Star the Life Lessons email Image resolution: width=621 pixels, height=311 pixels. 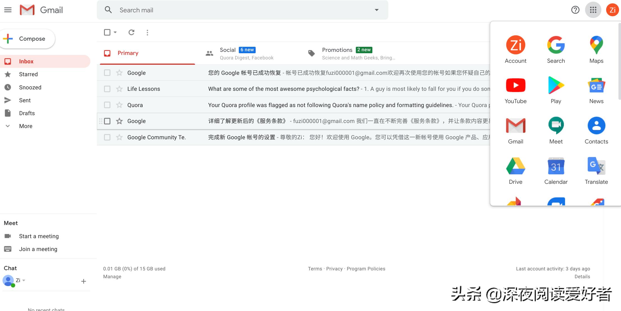click(x=119, y=89)
